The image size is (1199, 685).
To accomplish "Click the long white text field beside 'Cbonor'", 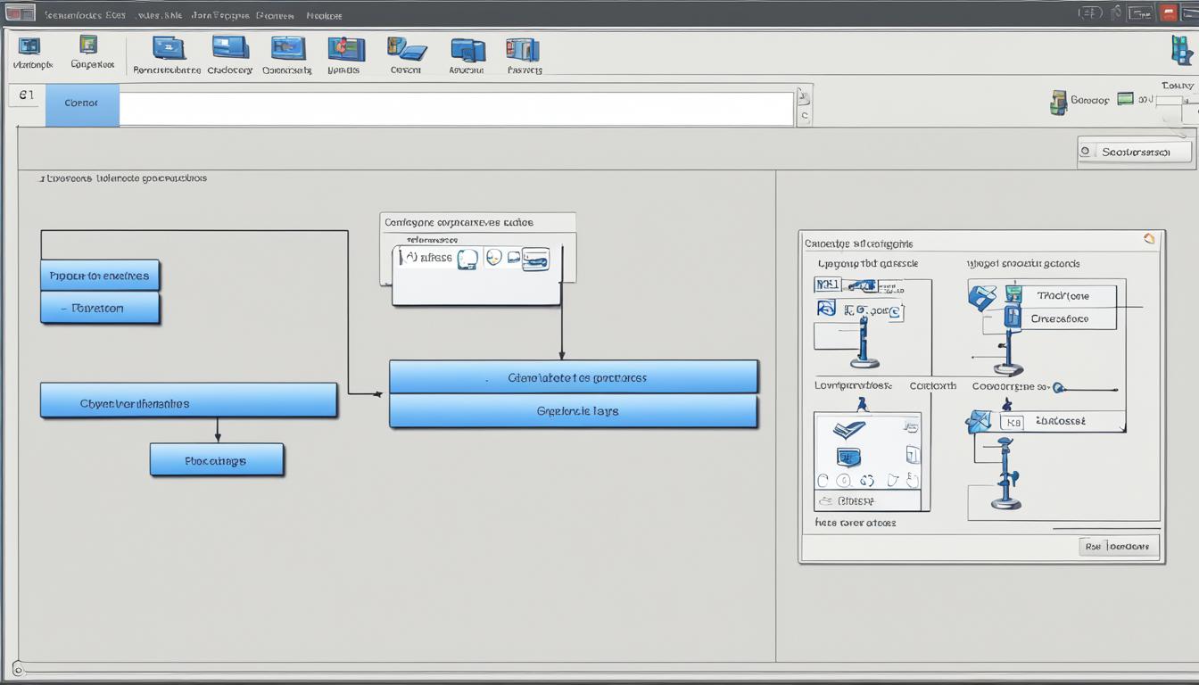I will click(456, 108).
